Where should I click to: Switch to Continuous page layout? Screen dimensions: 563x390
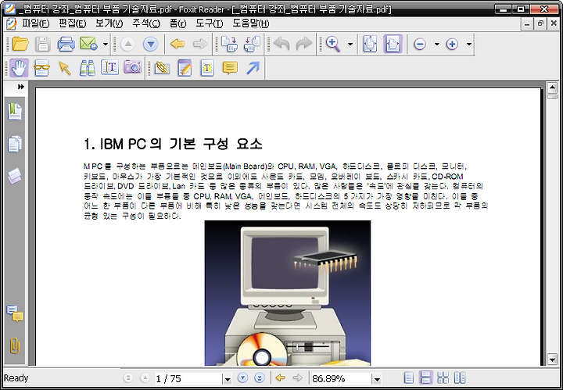point(426,377)
